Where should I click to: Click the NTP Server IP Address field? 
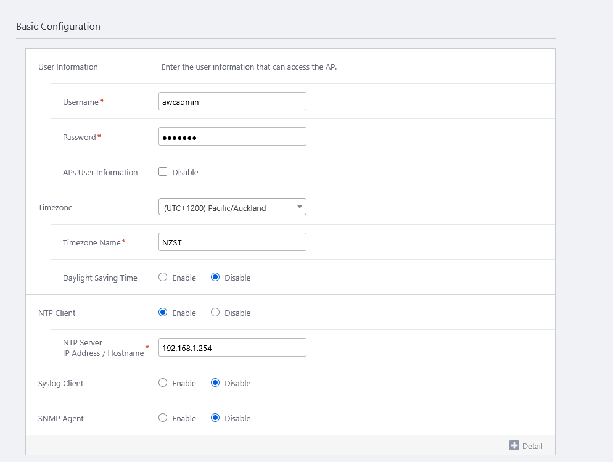[232, 348]
